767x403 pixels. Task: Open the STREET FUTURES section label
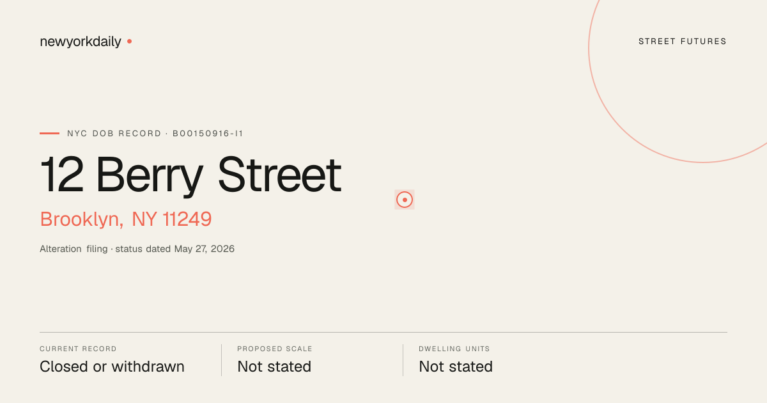[683, 42]
